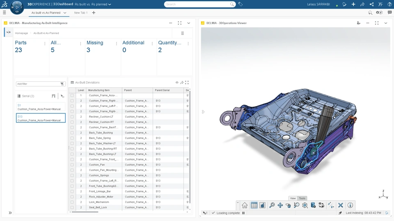Click the sort icon beside Serial (2)
This screenshot has width=394, height=221.
point(53,96)
